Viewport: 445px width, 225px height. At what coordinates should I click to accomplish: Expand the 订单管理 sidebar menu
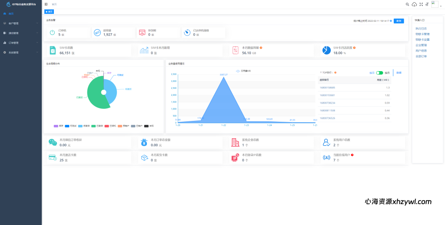coord(20,43)
